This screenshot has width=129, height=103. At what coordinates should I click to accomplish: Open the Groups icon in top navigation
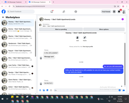point(76,12)
